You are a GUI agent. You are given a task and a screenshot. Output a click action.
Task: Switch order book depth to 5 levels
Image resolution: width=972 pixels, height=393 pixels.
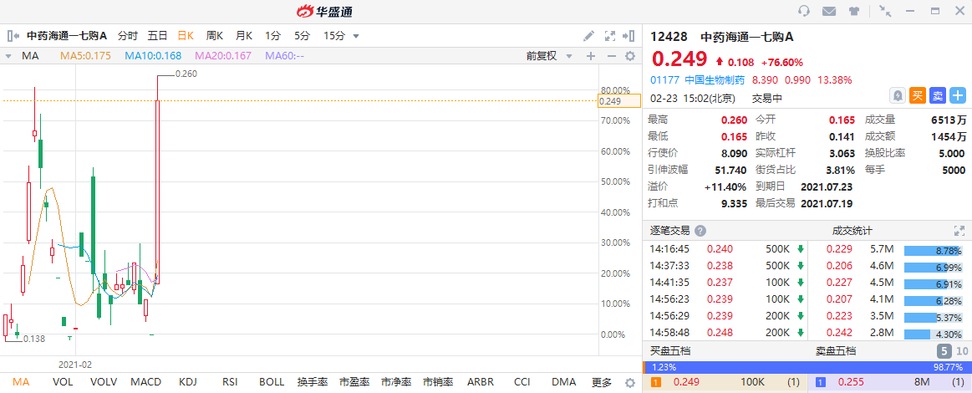click(943, 351)
